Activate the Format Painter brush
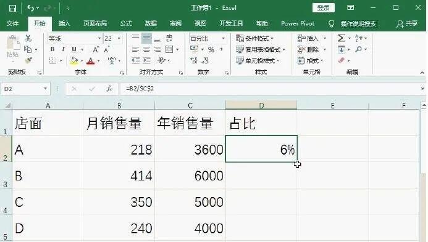 [x=28, y=60]
